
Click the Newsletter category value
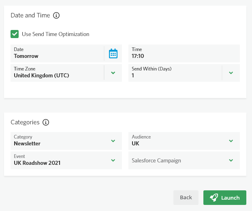click(27, 143)
